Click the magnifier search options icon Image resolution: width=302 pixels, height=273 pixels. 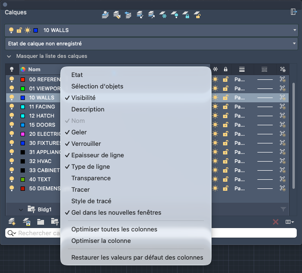click(12, 233)
